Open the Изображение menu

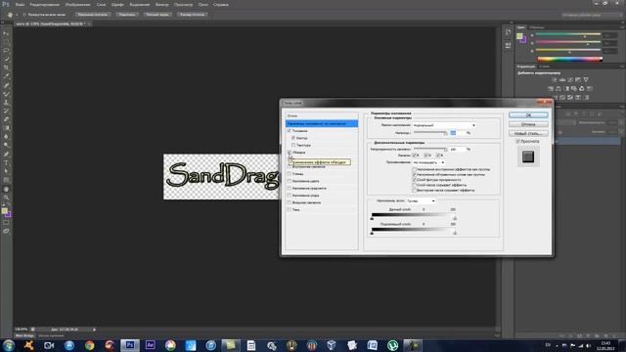(x=78, y=4)
